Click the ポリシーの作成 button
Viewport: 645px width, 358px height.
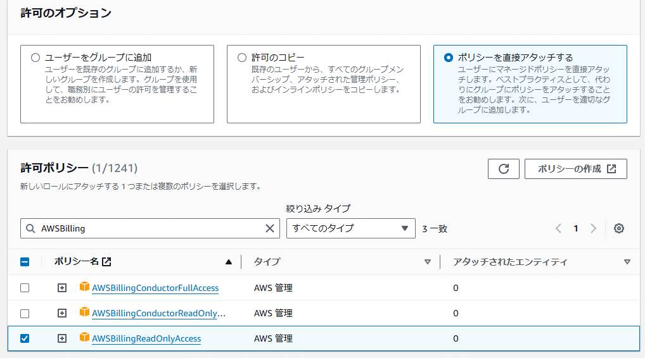click(x=575, y=169)
